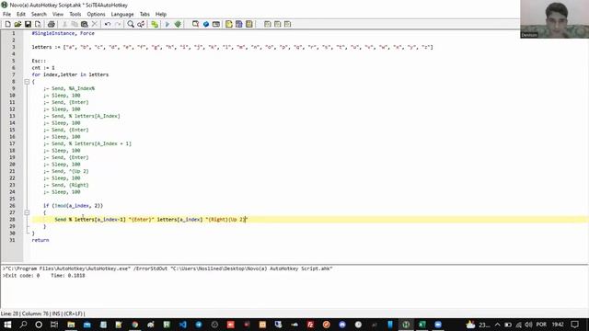Open the Tabs menu
This screenshot has height=331, width=589.
pos(144,15)
